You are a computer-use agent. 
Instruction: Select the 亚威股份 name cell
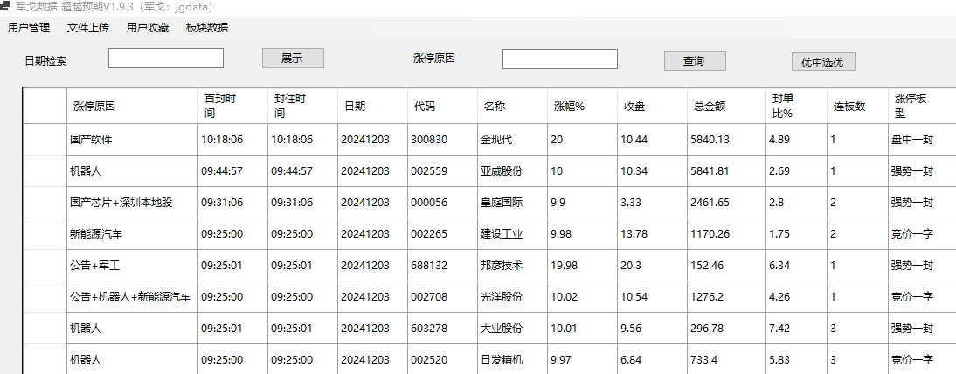point(512,170)
